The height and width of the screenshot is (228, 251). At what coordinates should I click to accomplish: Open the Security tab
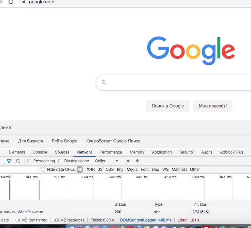tap(186, 152)
